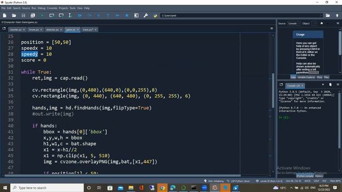This screenshot has height=192, width=342.
Task: Stop debugging with the blue square icon
Action: pos(127,15)
